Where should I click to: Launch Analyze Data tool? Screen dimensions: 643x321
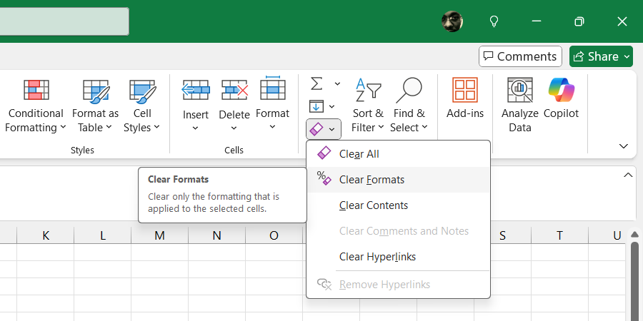click(519, 106)
